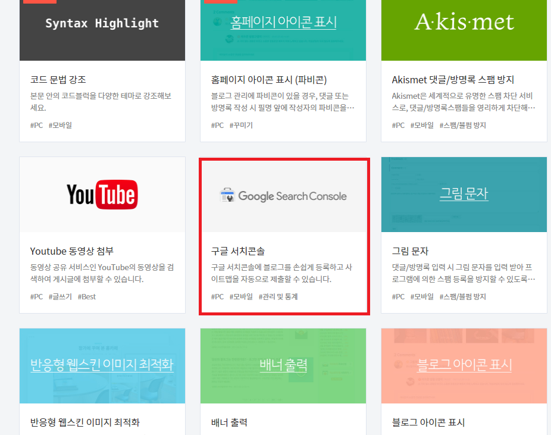The image size is (551, 435).
Task: Open Youtube 동영상 첨부 plugin title
Action: click(72, 251)
